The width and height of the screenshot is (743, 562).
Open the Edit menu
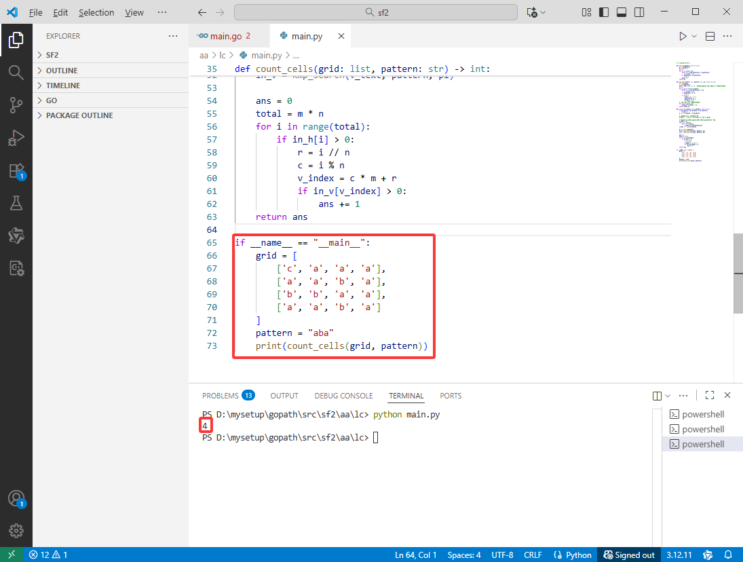60,12
